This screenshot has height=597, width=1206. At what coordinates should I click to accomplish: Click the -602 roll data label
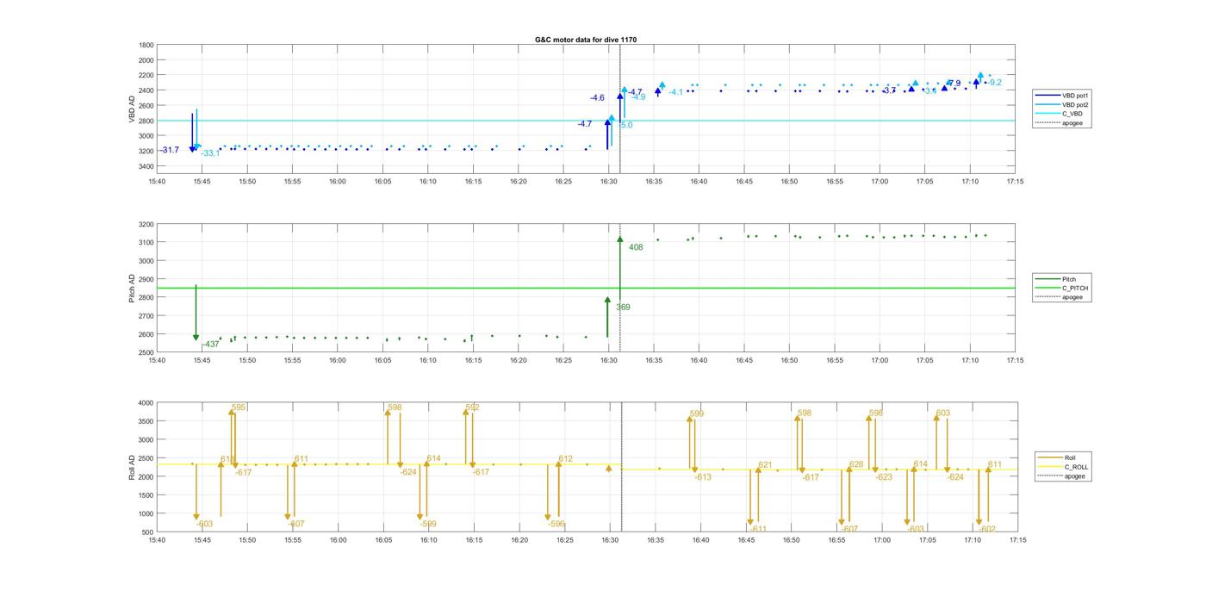(987, 530)
